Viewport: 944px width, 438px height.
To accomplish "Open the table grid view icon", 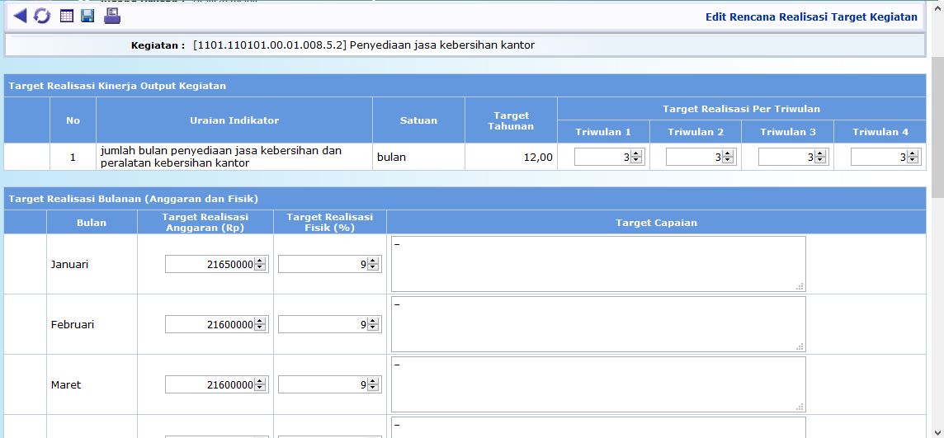I will click(67, 16).
